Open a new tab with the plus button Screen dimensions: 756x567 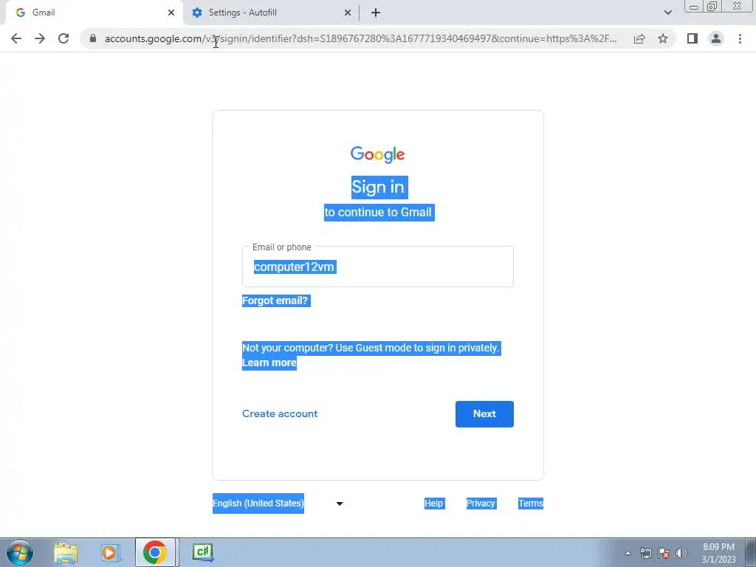click(x=376, y=13)
